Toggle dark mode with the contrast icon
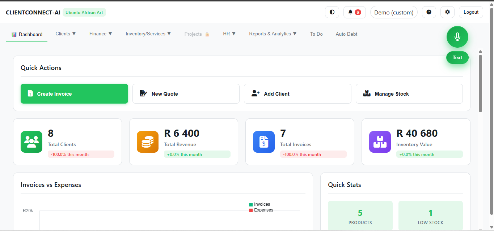494x231 pixels. (332, 12)
